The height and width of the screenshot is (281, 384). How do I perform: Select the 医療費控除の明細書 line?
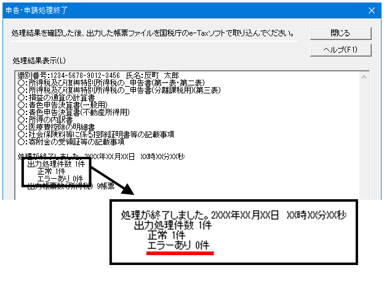tap(57, 127)
